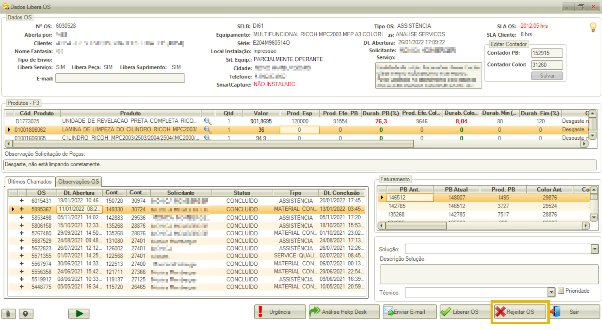Click PB Ant. cell 146512

coord(410,198)
